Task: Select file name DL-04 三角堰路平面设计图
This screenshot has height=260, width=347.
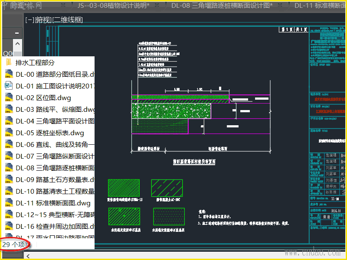Action: pos(55,121)
